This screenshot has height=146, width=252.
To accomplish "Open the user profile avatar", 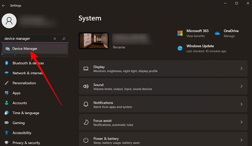I will pyautogui.click(x=9, y=21).
